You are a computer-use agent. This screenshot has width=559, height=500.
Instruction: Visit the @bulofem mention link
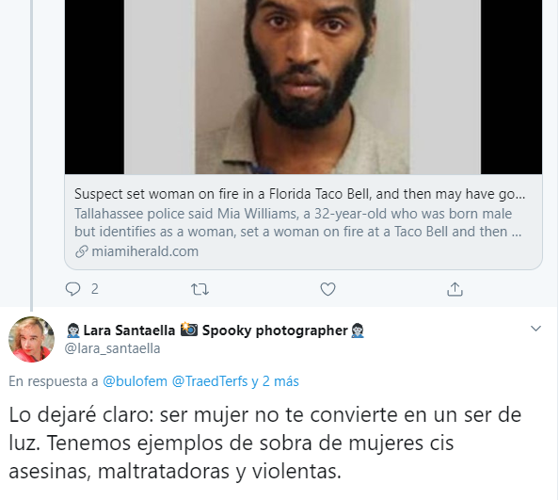pyautogui.click(x=135, y=381)
